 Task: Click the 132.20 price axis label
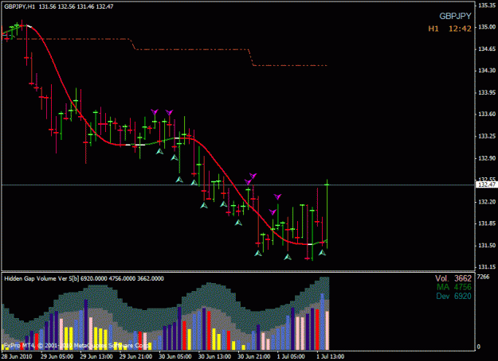coord(487,202)
